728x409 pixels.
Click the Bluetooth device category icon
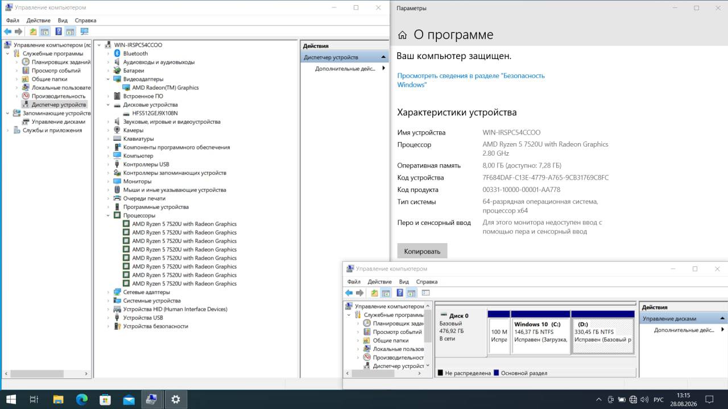pyautogui.click(x=117, y=53)
